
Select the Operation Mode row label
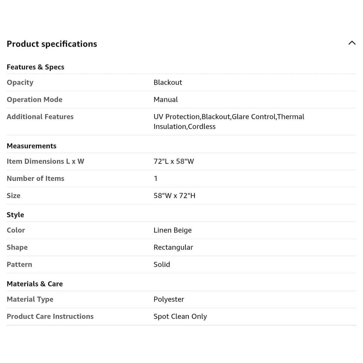tap(34, 100)
